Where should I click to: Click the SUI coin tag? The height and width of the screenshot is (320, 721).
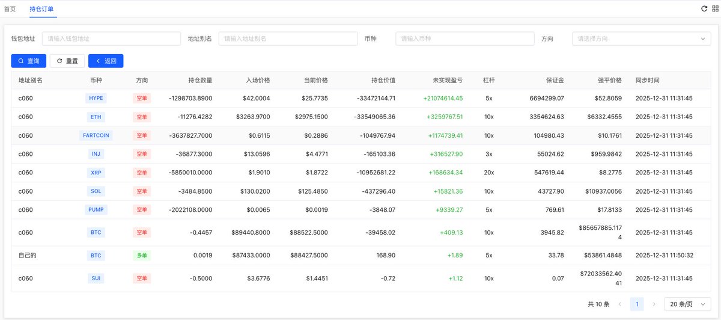tap(96, 278)
